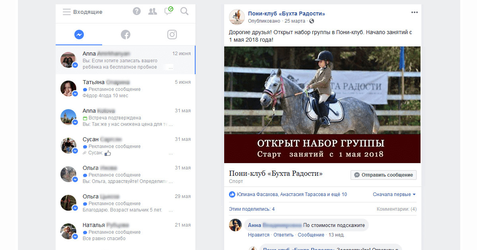This screenshot has width=477, height=250.
Task: Switch to the Facebook tab
Action: (x=126, y=35)
